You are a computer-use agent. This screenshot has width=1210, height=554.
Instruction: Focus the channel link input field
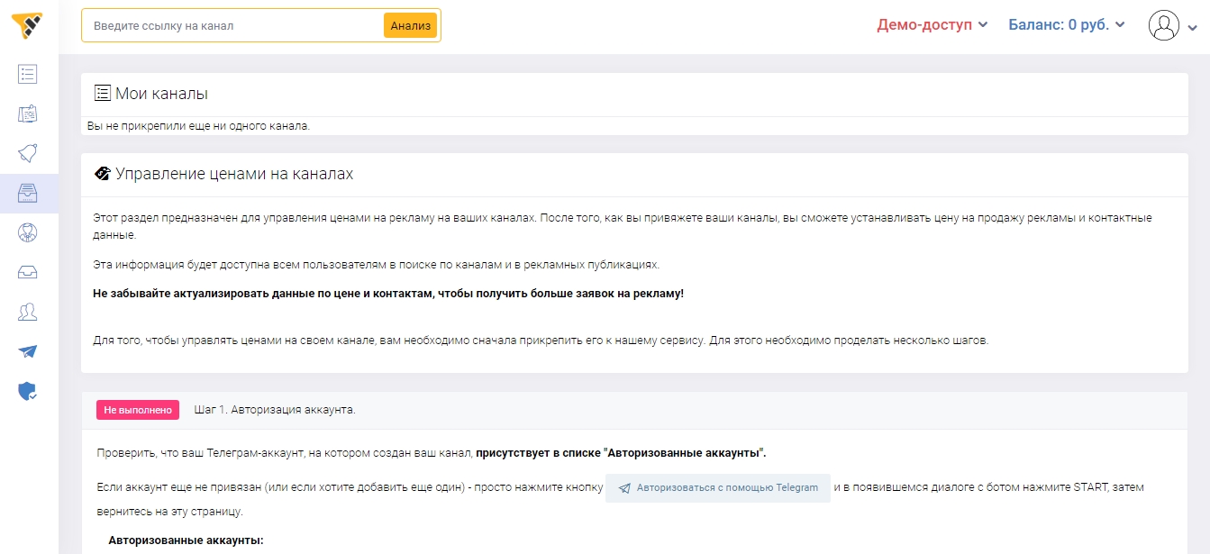(x=225, y=25)
